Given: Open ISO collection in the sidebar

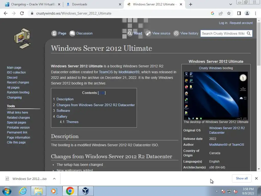Looking at the screenshot, I should [16, 72].
